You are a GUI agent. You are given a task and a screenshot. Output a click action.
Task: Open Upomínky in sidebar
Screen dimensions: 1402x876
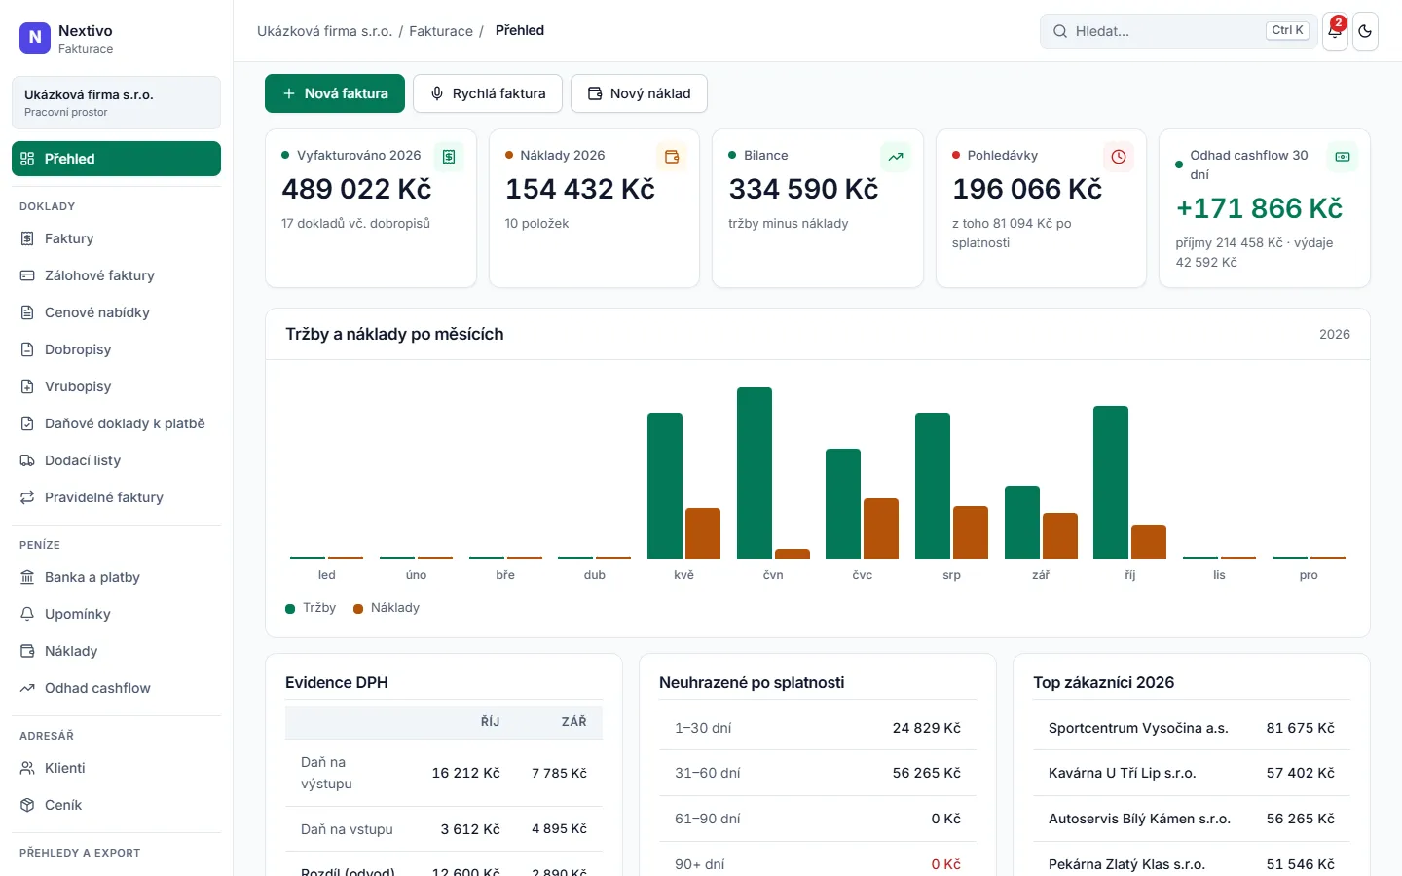(x=116, y=614)
